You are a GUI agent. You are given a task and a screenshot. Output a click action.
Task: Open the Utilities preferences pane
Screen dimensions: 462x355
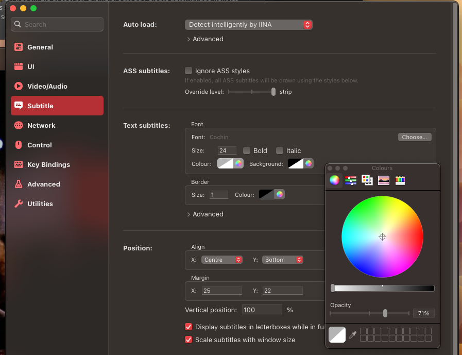(40, 204)
